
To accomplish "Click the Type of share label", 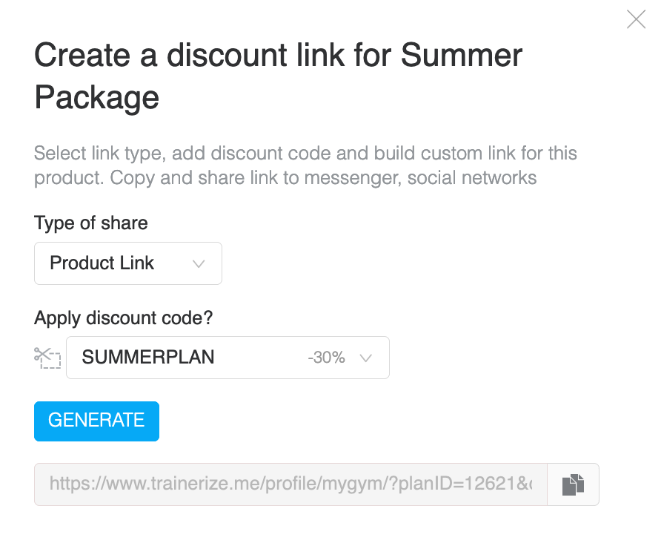I will pos(90,223).
